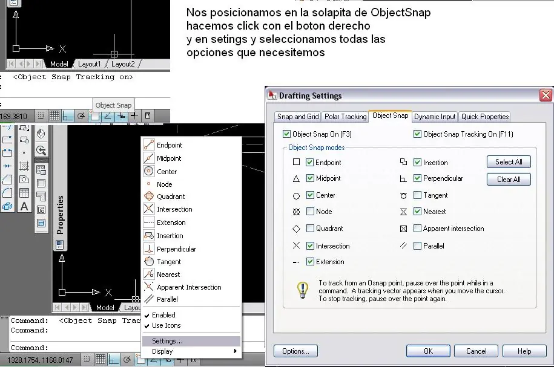Switch to Dynamic Input tab
The height and width of the screenshot is (367, 554).
[435, 117]
